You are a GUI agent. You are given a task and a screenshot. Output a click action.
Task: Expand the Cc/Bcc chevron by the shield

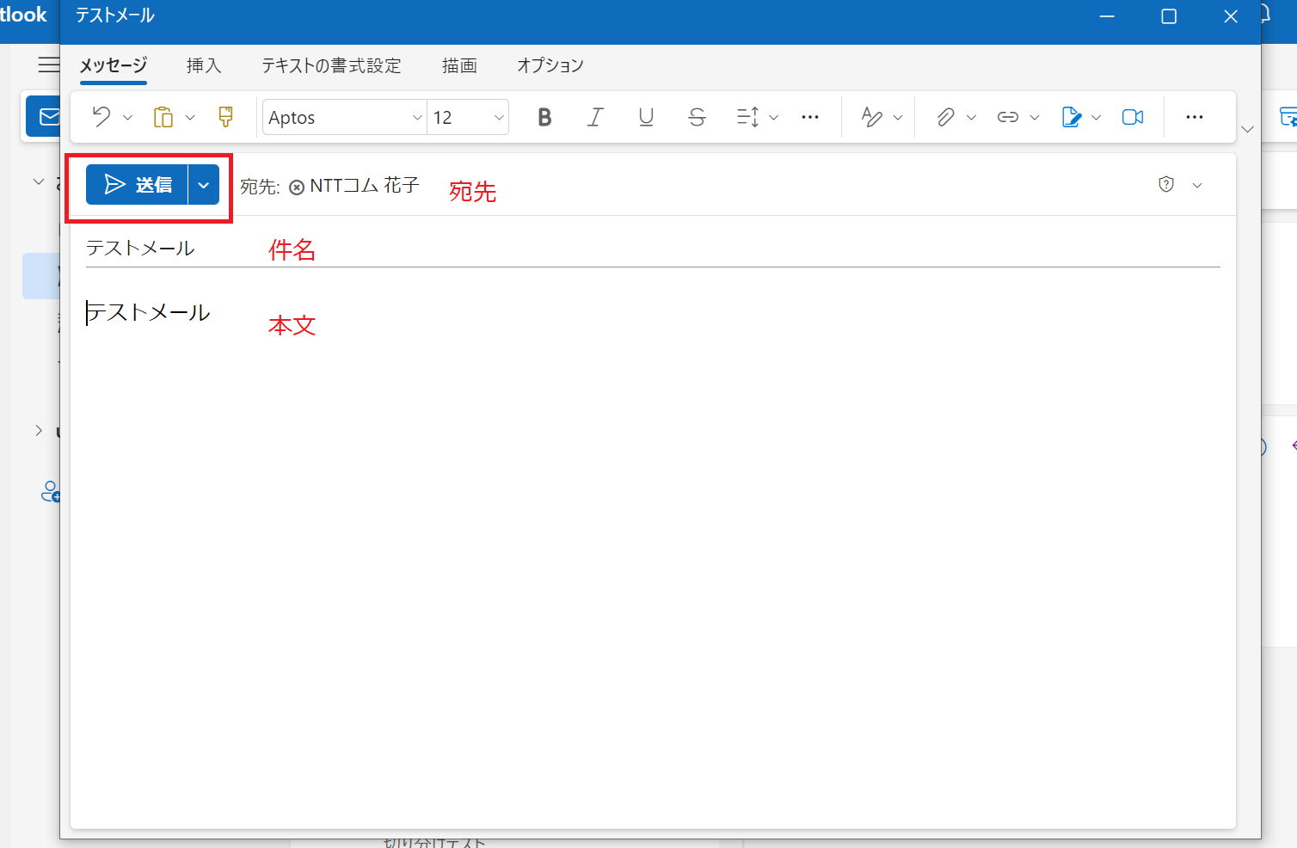[x=1197, y=185]
